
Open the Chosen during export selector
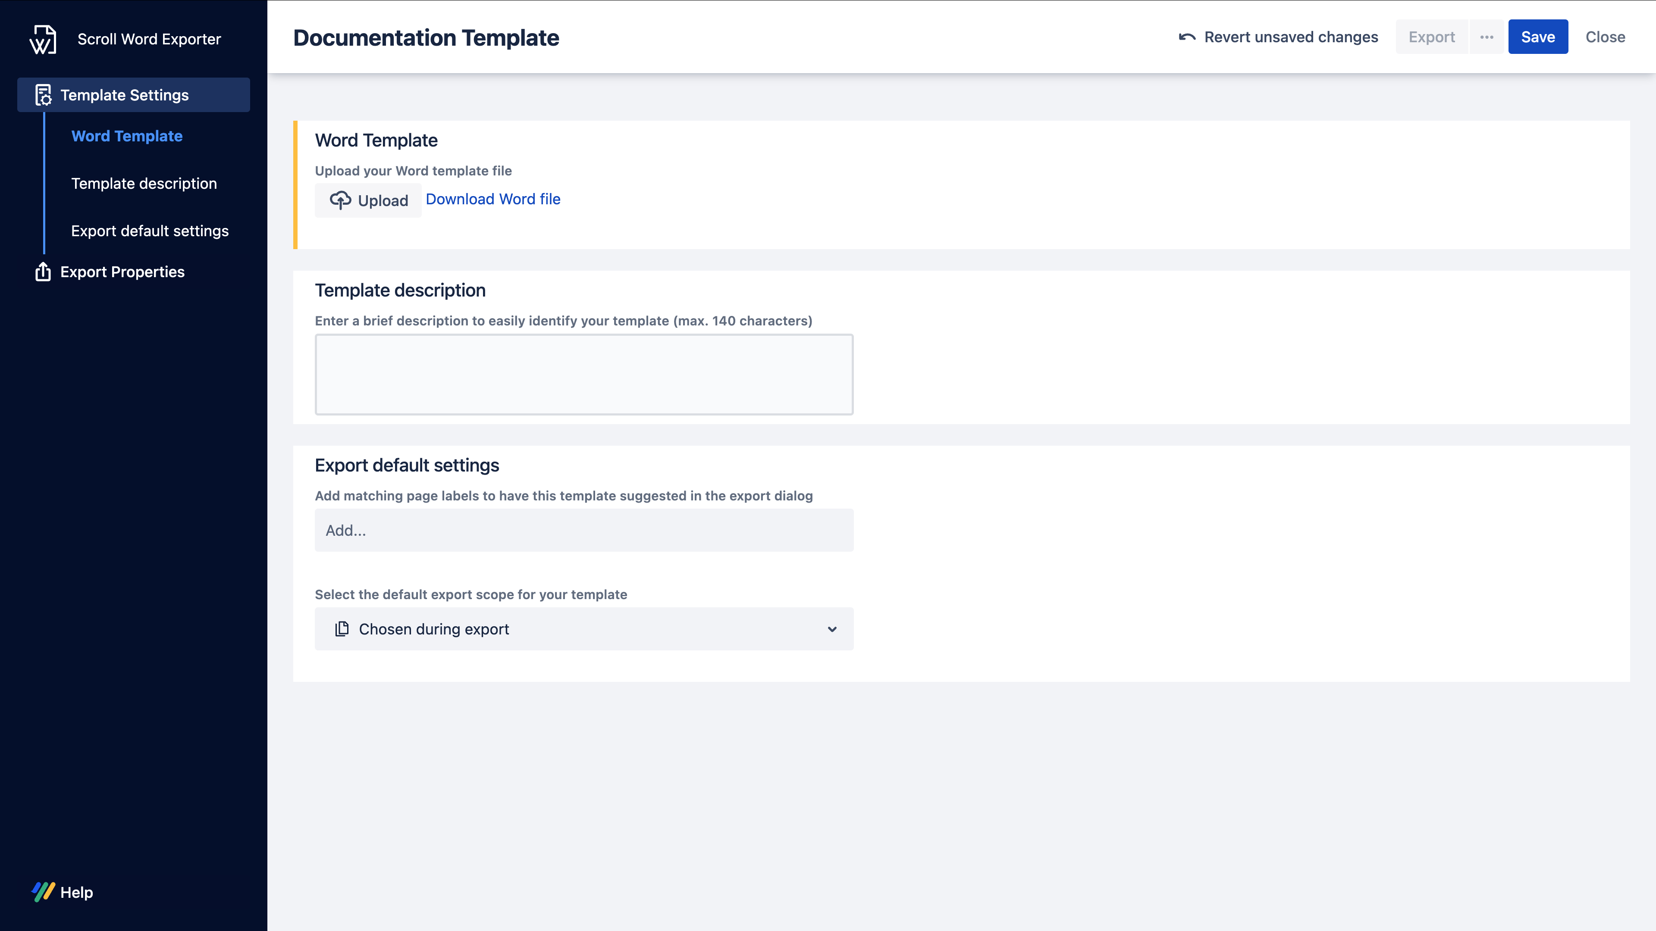583,629
